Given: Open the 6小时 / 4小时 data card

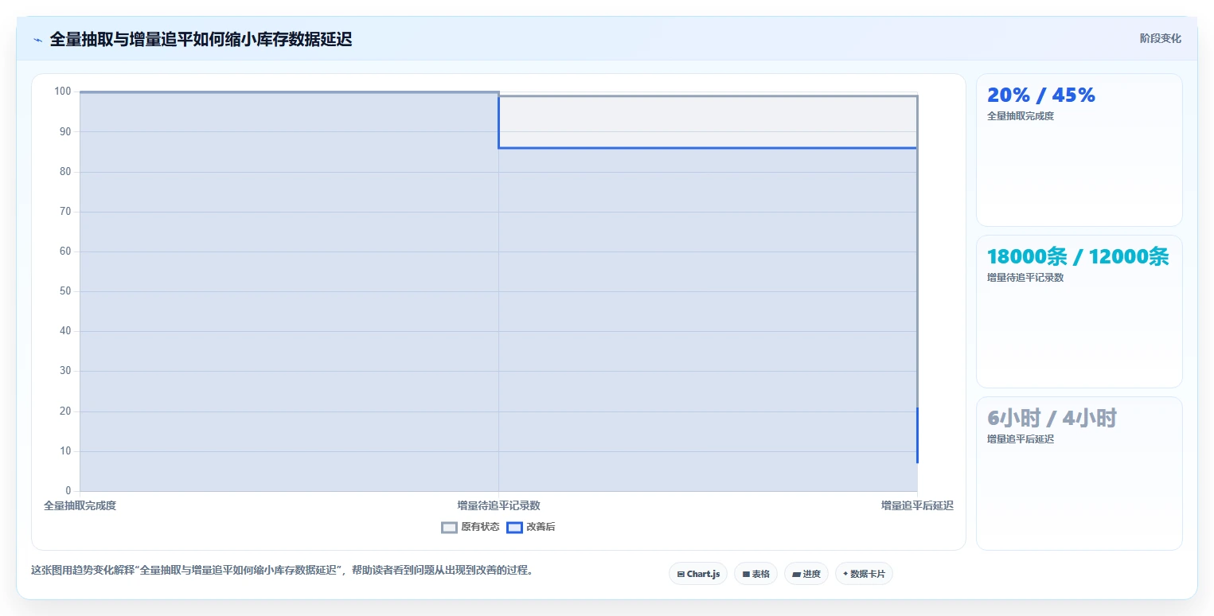Looking at the screenshot, I should [x=1079, y=474].
